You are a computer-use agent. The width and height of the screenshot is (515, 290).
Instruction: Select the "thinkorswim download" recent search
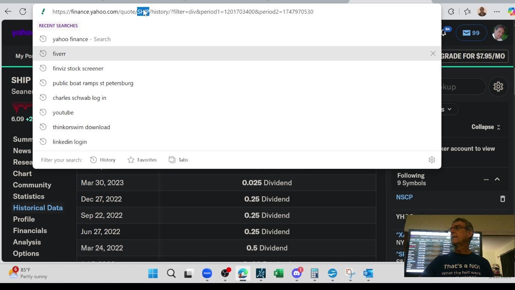[x=237, y=127]
